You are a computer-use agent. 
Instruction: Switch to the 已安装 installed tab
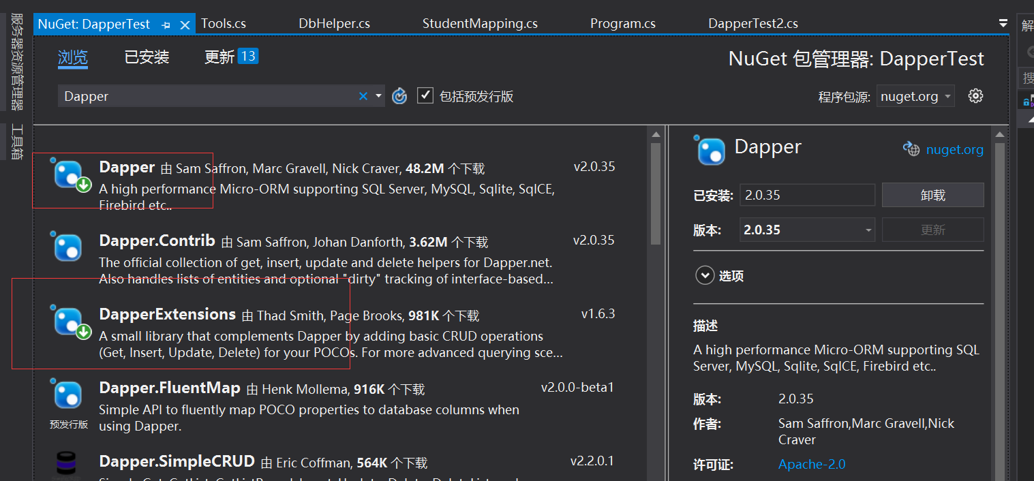click(x=147, y=57)
